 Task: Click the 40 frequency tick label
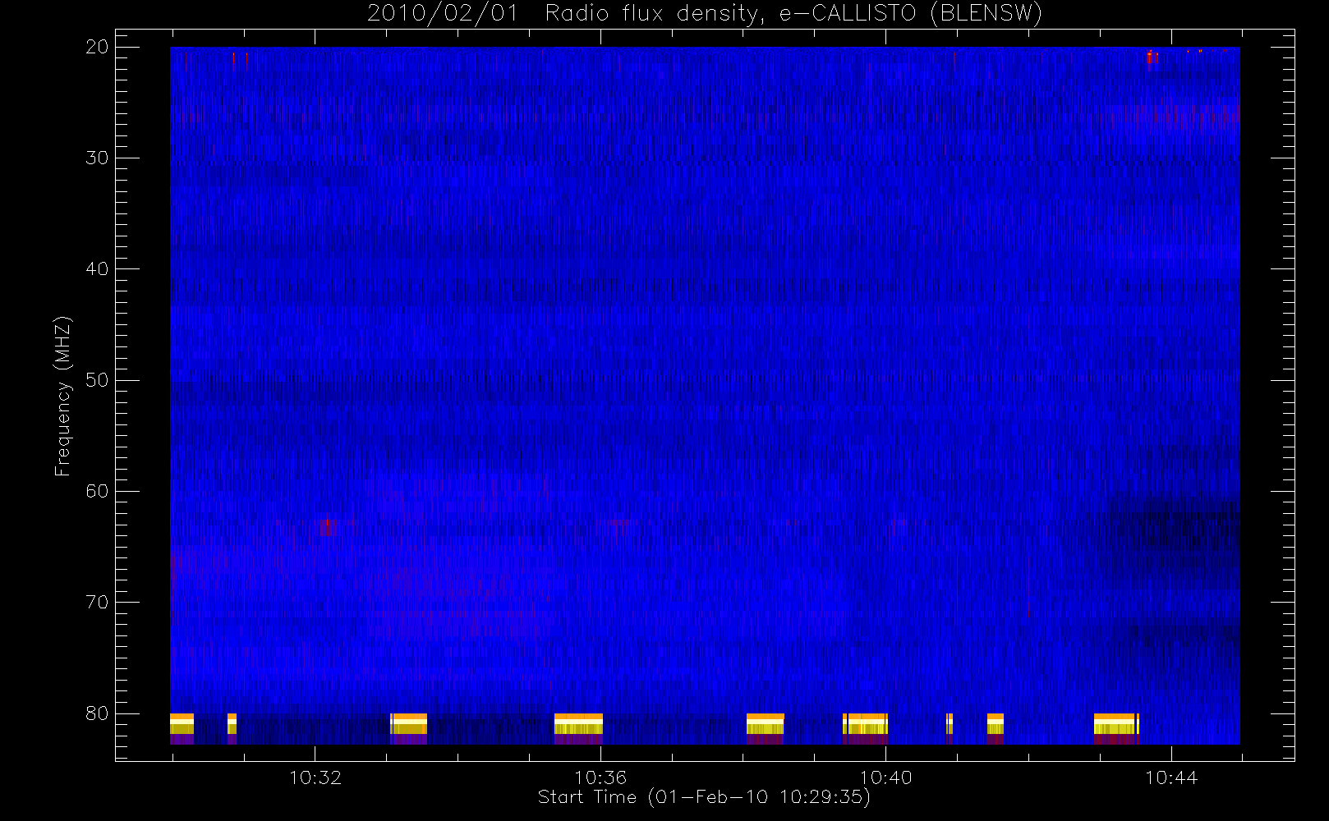pyautogui.click(x=97, y=269)
